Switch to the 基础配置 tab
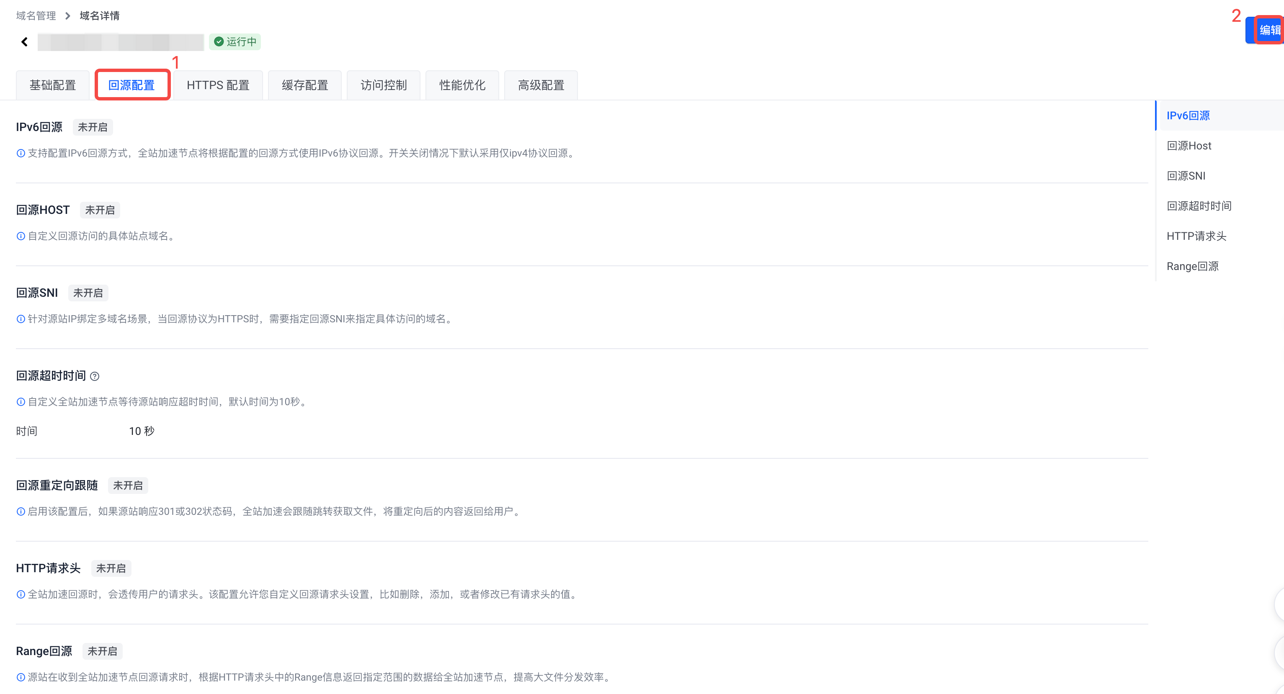Image resolution: width=1284 pixels, height=694 pixels. (x=53, y=85)
